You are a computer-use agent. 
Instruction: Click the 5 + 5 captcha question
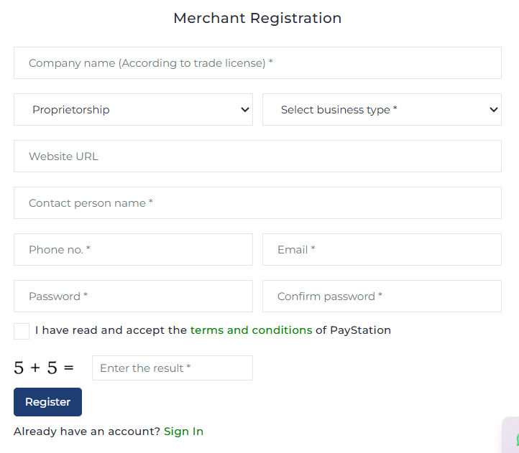tap(44, 368)
